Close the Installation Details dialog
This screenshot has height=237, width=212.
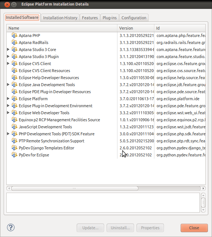point(194,228)
